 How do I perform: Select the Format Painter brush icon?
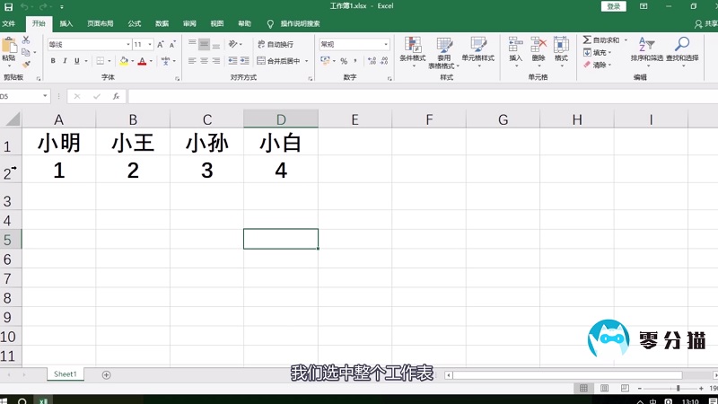pos(26,63)
